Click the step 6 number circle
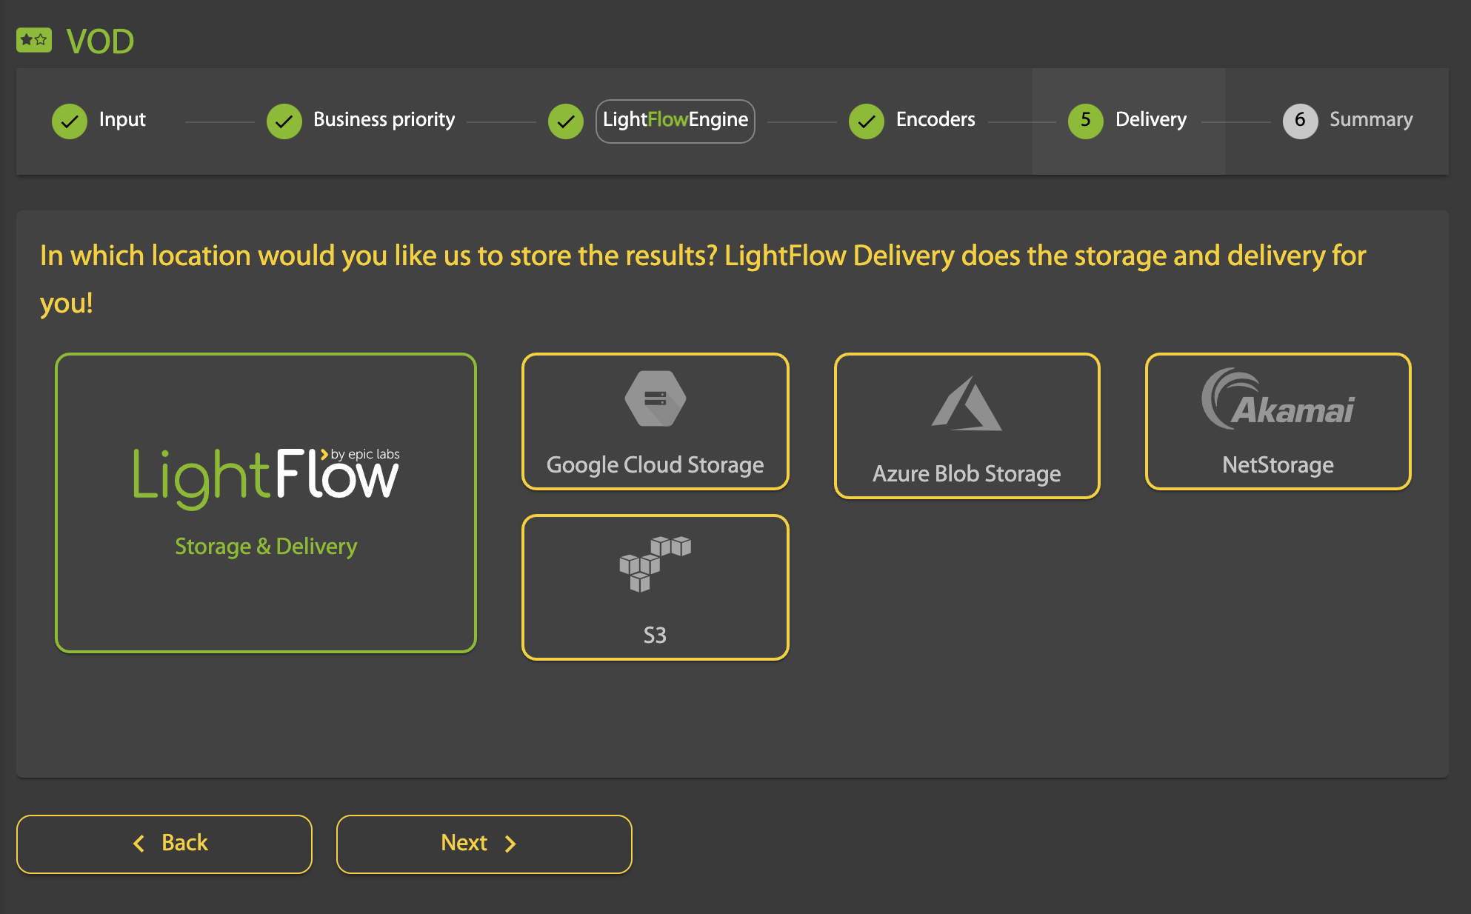The image size is (1471, 914). [x=1300, y=121]
